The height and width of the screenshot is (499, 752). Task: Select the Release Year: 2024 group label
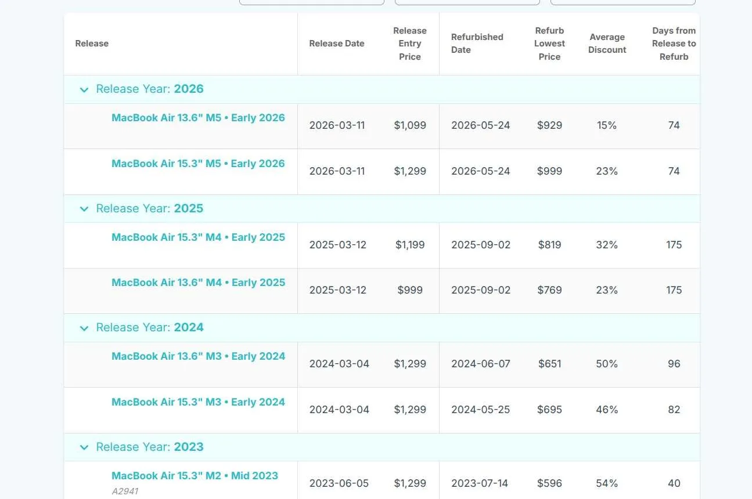(150, 328)
